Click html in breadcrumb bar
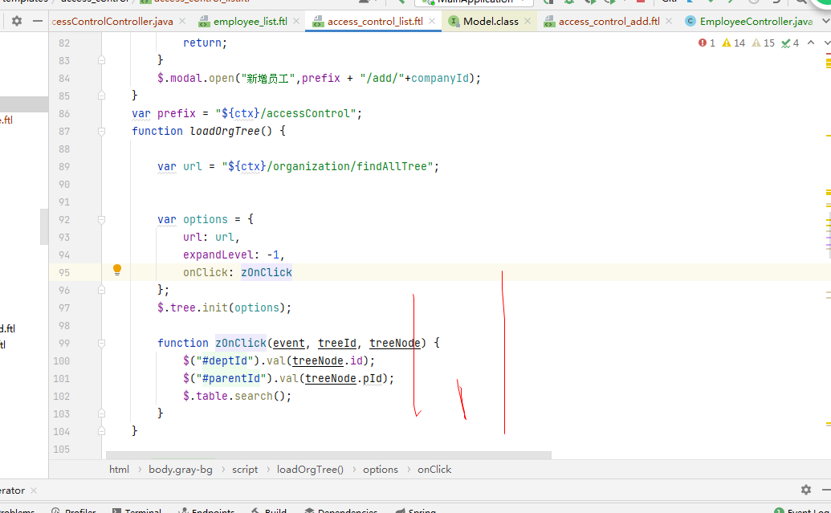This screenshot has height=513, width=831. tap(120, 470)
